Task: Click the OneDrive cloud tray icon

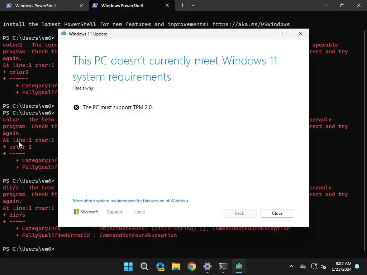Action: point(303,266)
